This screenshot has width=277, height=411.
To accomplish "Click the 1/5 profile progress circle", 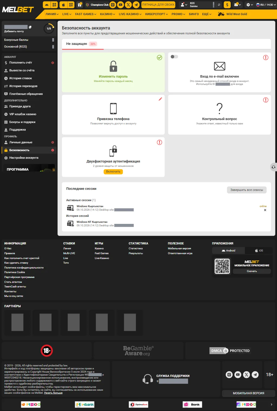I will 49,28.
